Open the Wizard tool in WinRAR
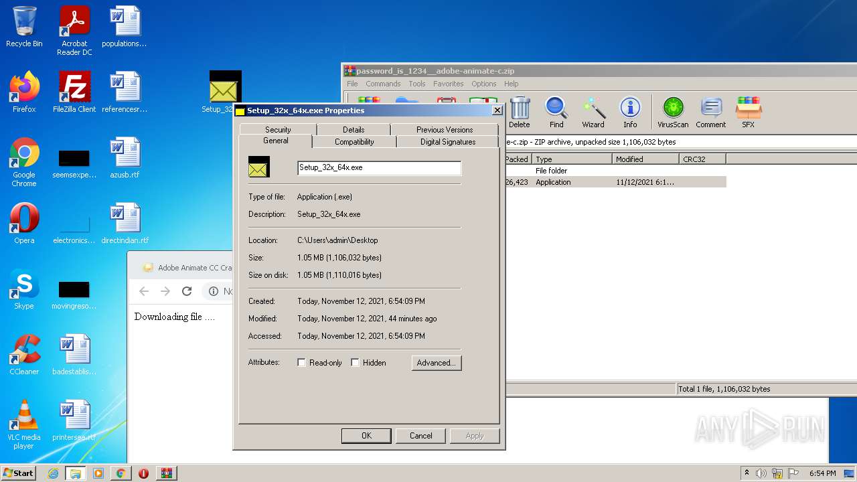The height and width of the screenshot is (482, 857). click(x=593, y=112)
